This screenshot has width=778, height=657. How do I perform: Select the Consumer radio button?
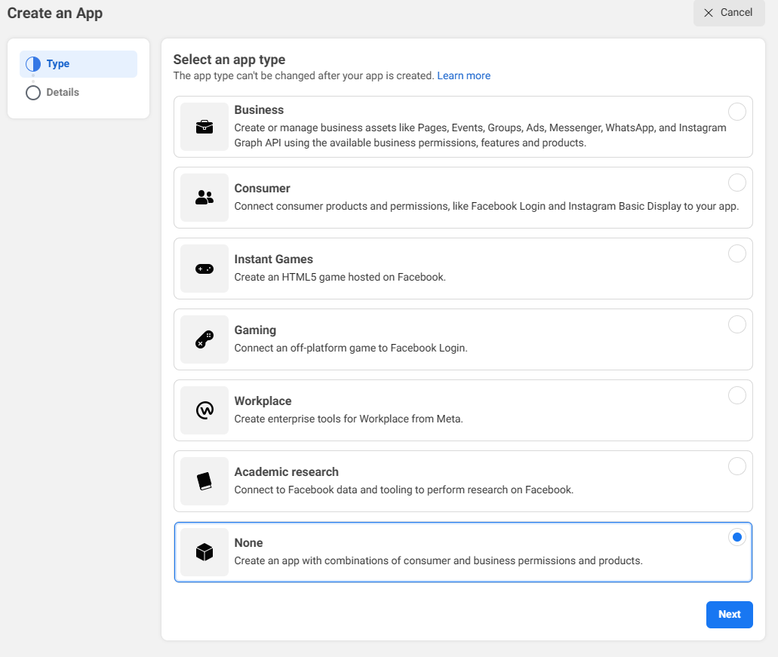coord(736,183)
